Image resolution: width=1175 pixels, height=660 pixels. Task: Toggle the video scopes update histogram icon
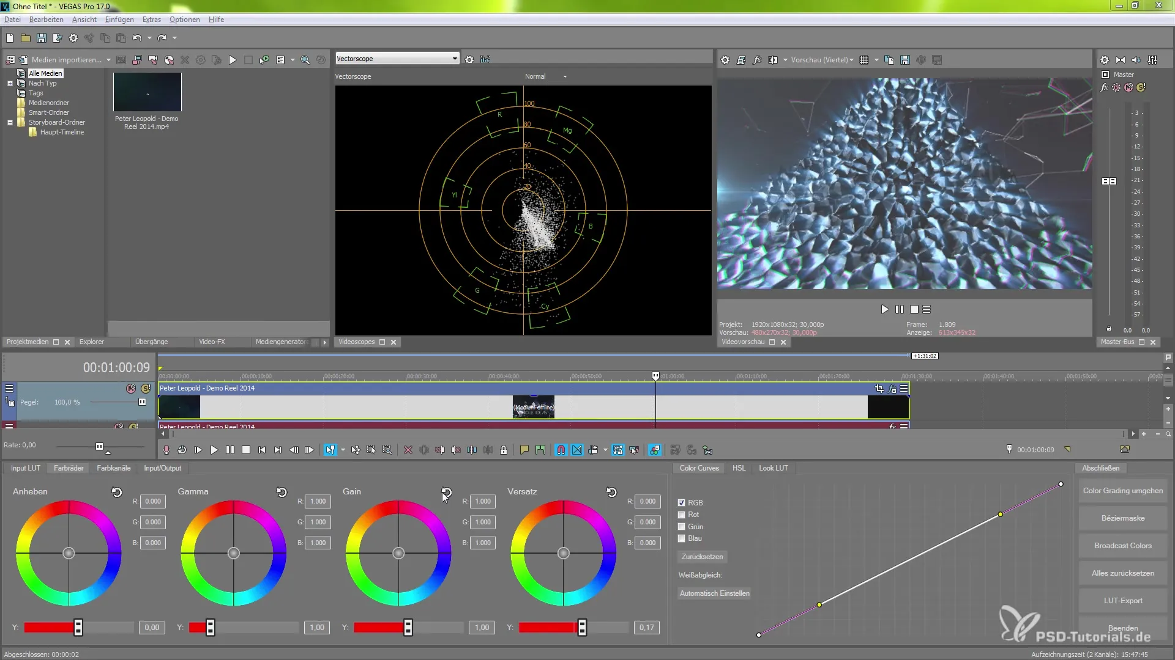[485, 59]
